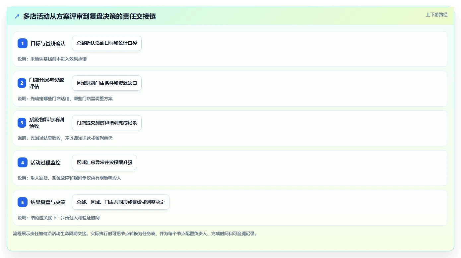Click the step 3 number badge
Image resolution: width=461 pixels, height=258 pixels.
tap(22, 123)
